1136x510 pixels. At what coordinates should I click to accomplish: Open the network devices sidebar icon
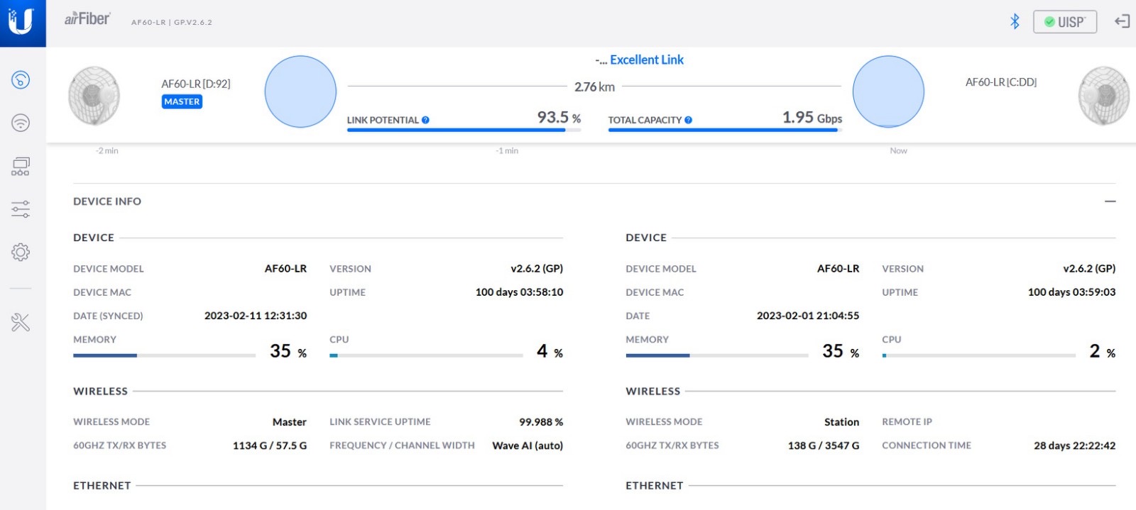tap(21, 167)
